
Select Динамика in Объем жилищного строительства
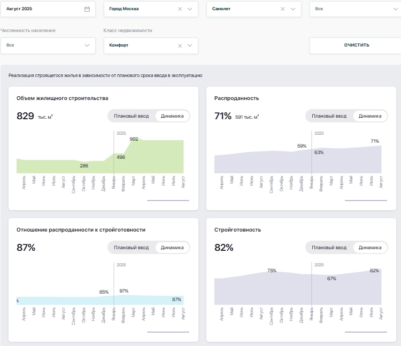tap(172, 116)
